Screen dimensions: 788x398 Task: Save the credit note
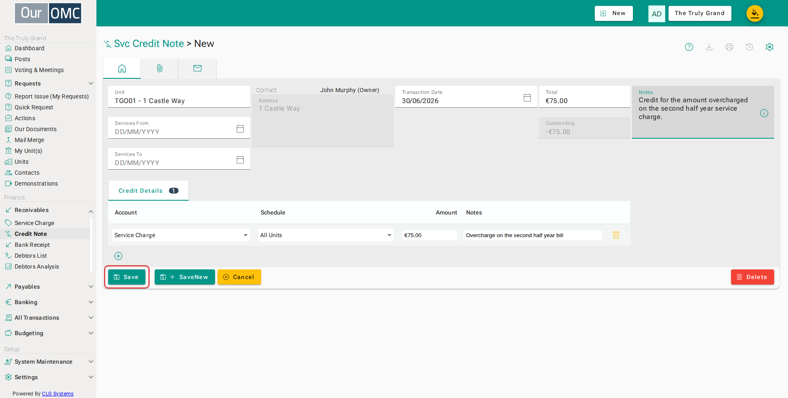pyautogui.click(x=127, y=277)
